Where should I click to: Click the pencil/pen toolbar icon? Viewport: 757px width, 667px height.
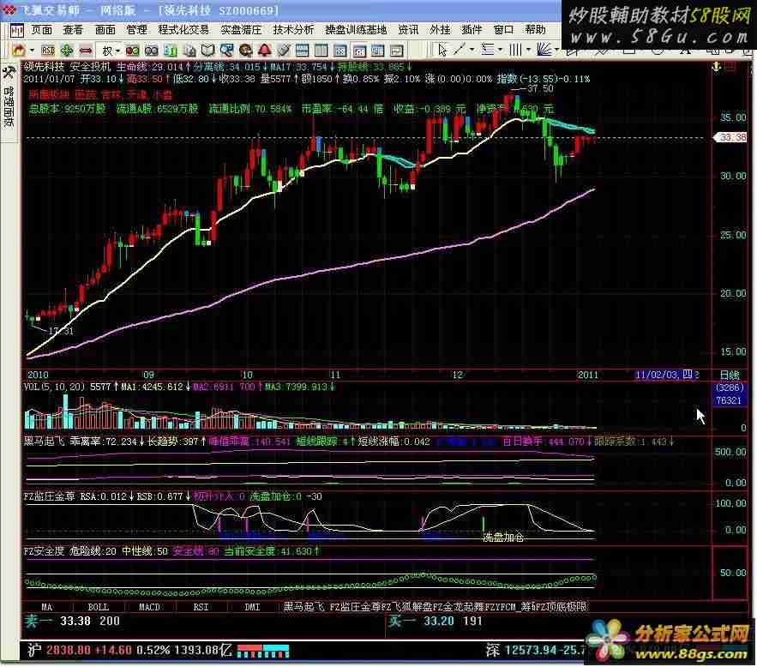pos(283,51)
